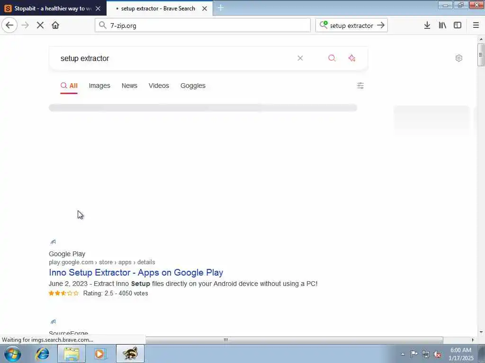The image size is (485, 363).
Task: Select the setup extractor Brave Search tab
Action: 160,9
